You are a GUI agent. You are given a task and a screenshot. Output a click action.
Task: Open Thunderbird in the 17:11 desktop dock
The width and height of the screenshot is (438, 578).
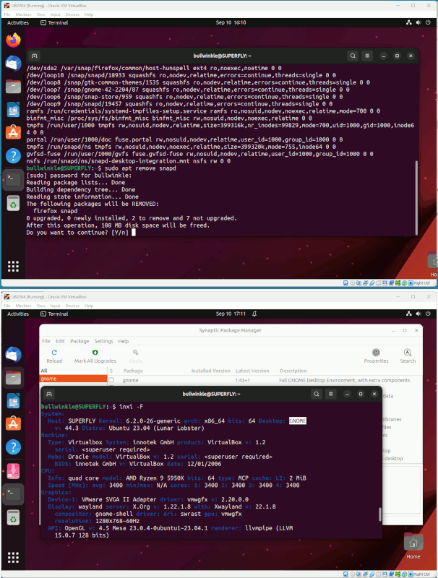[x=13, y=355]
